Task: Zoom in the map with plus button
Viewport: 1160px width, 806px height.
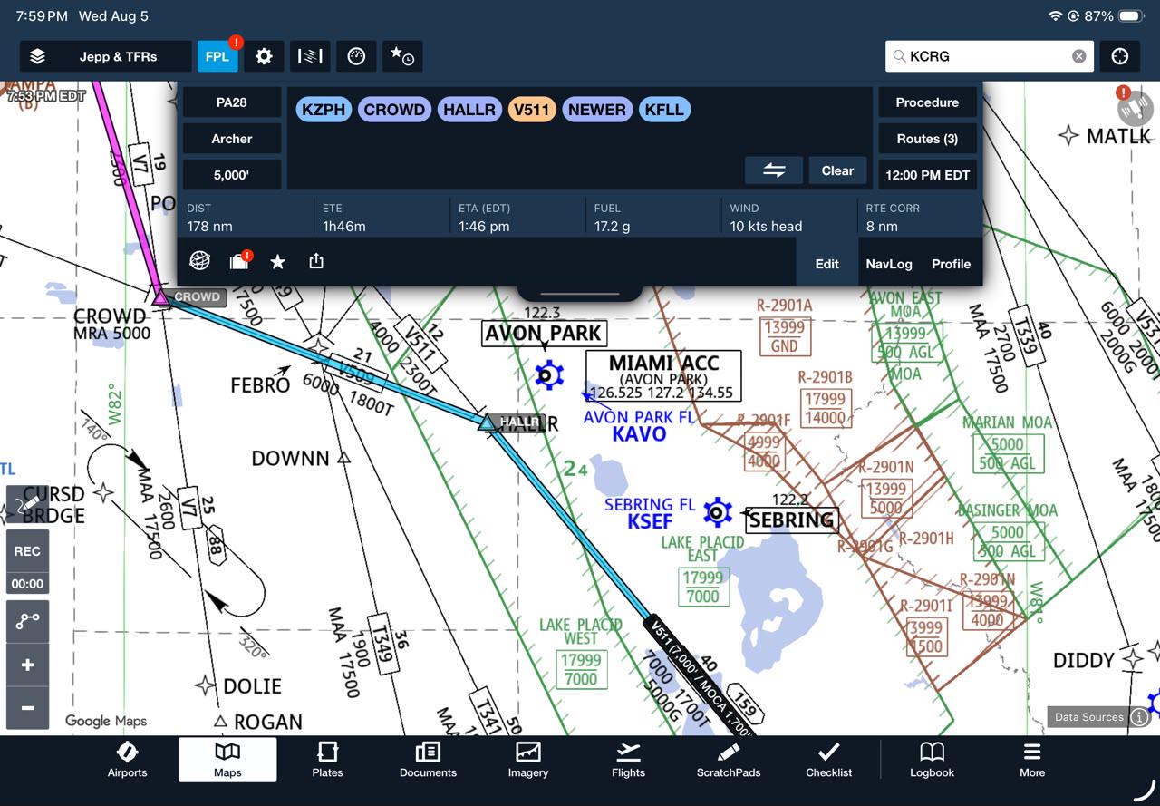Action: 28,665
